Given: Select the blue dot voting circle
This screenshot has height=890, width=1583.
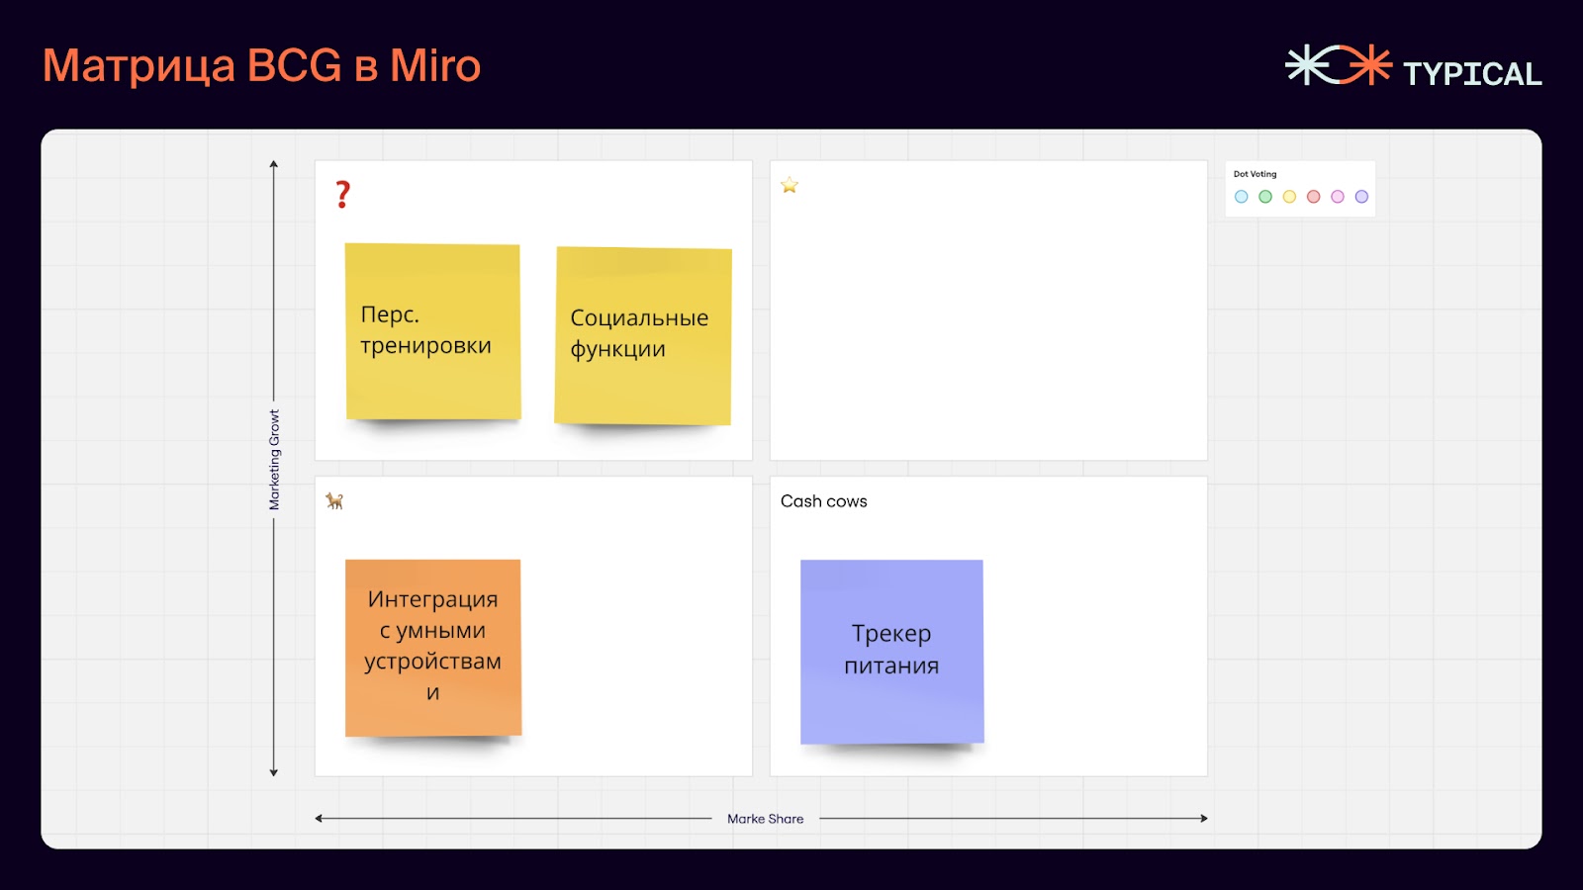Looking at the screenshot, I should tap(1242, 197).
